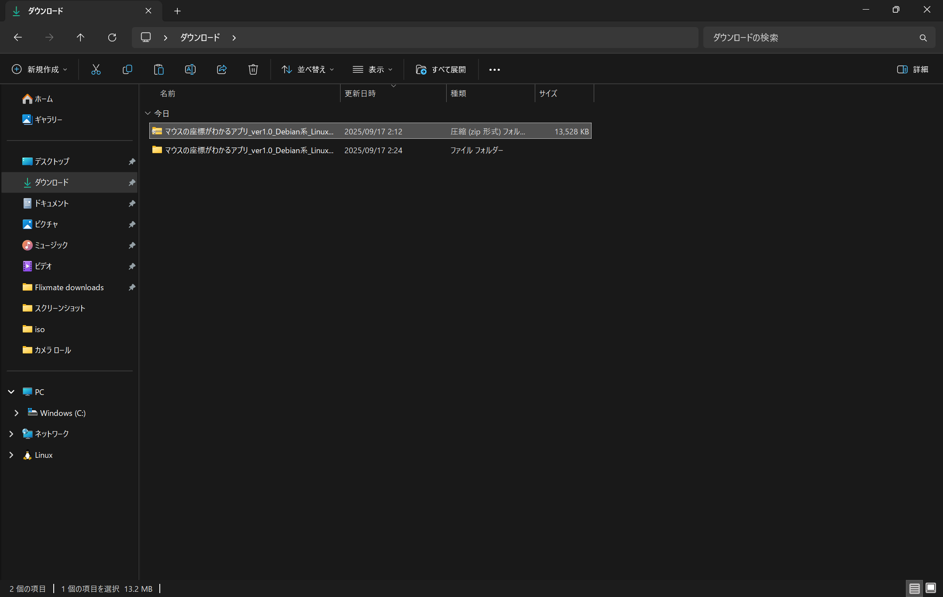The image size is (943, 597).
Task: Click すべて展開 extract all button
Action: click(441, 69)
